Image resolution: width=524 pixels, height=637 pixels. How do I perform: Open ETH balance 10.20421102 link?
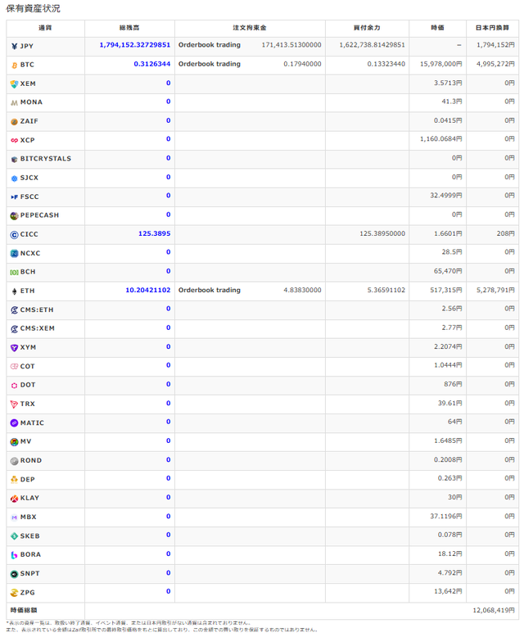click(148, 290)
